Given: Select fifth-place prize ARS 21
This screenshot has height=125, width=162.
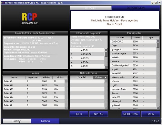Looking at the screenshot, I should pos(87,66).
